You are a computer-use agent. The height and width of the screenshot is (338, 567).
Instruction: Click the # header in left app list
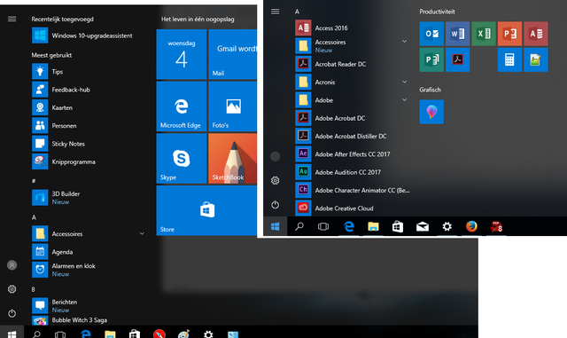coord(34,181)
